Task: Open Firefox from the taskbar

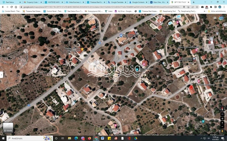Action: click(x=89, y=138)
